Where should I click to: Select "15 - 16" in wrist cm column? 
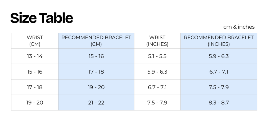pyautogui.click(x=35, y=72)
